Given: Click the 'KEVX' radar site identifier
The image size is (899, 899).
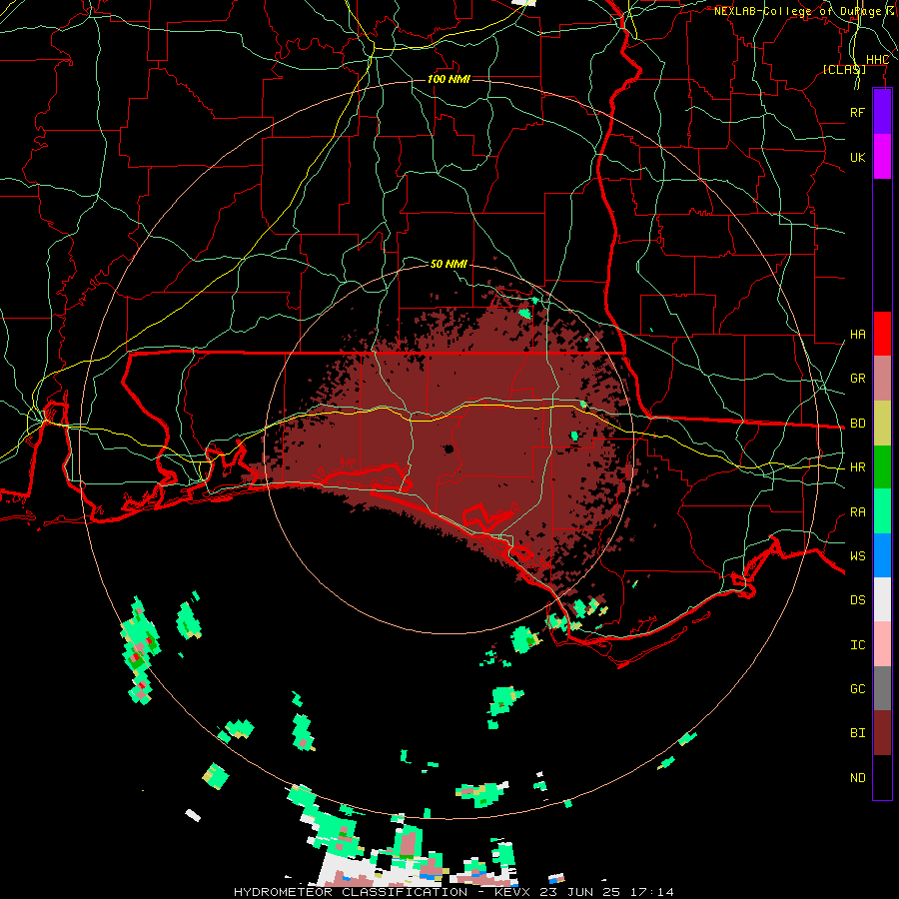Looking at the screenshot, I should coord(512,892).
